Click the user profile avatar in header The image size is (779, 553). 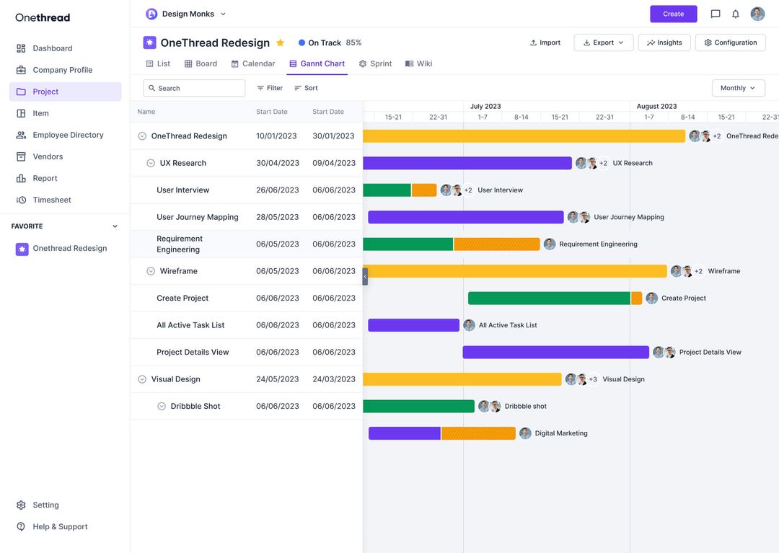point(757,14)
